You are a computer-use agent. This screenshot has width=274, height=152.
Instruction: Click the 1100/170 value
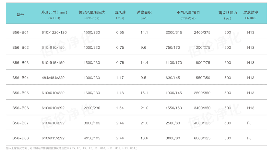point(174,62)
